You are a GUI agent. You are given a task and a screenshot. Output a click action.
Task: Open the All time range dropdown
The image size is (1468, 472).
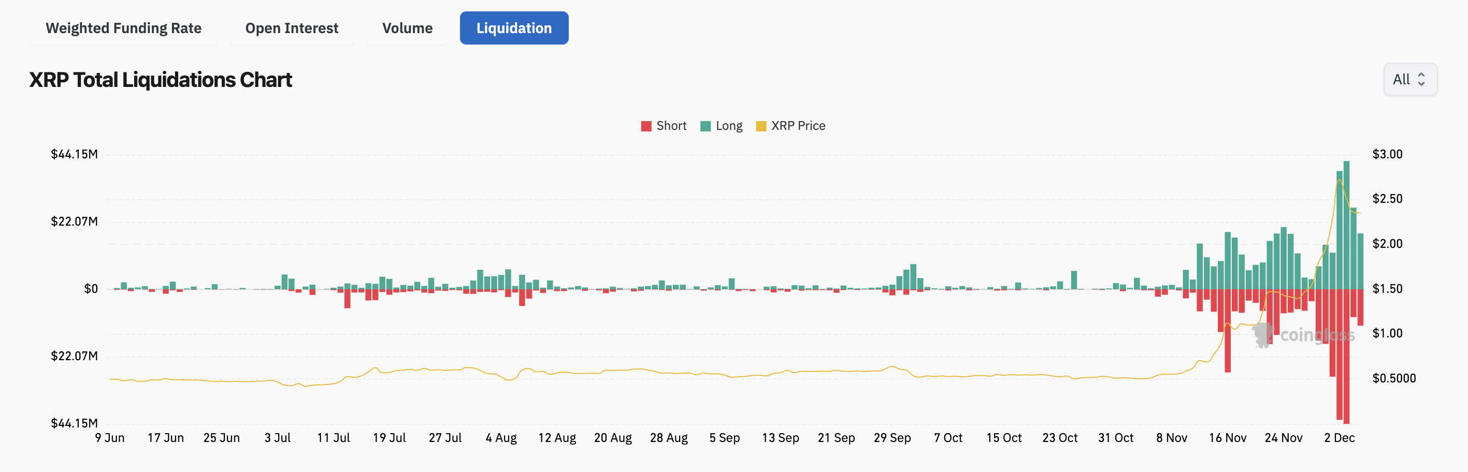coord(1410,79)
